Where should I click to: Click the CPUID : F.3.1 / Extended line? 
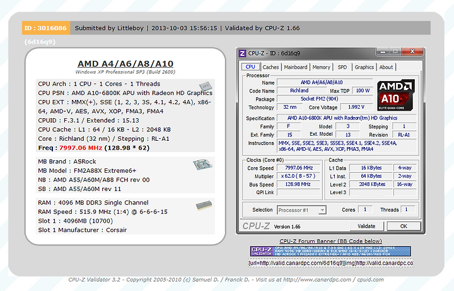click(x=89, y=121)
